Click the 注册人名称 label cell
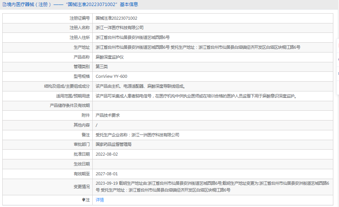Screen dimensions: 339x207 [x=47, y=28]
